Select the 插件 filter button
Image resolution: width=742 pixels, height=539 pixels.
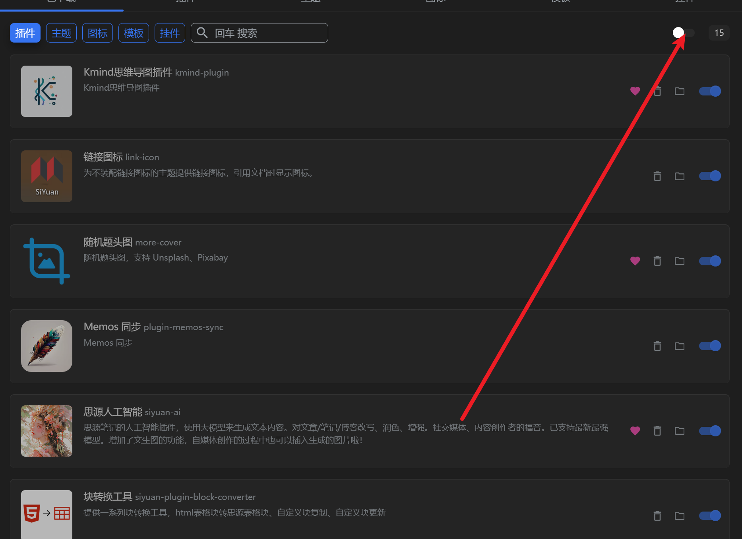(x=25, y=33)
